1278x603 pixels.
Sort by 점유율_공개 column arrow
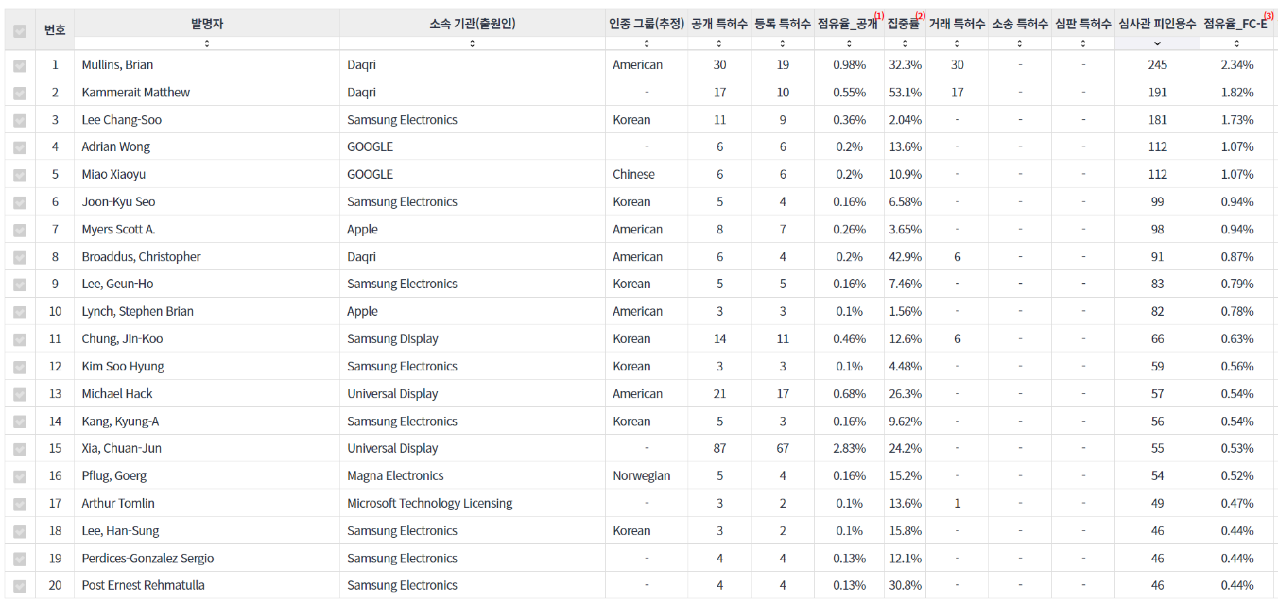click(849, 43)
